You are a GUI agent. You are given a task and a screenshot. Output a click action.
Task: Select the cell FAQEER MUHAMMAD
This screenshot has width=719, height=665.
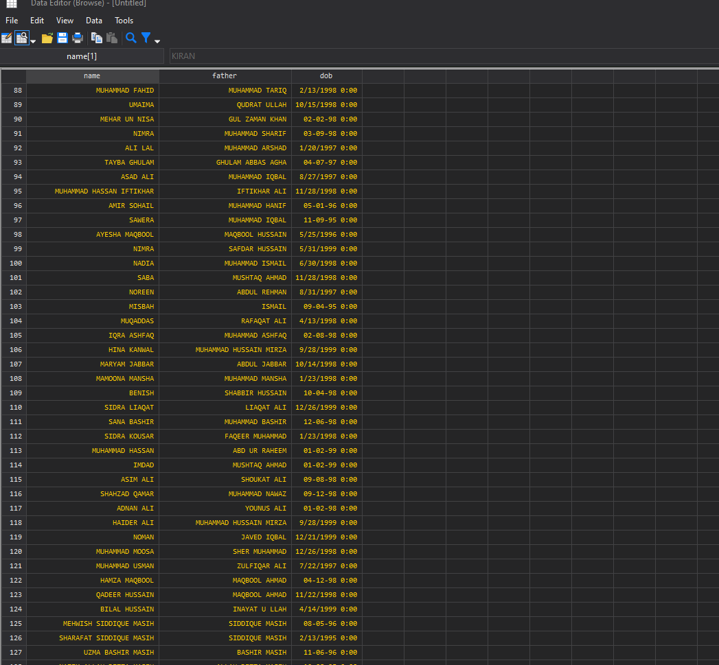(x=225, y=436)
